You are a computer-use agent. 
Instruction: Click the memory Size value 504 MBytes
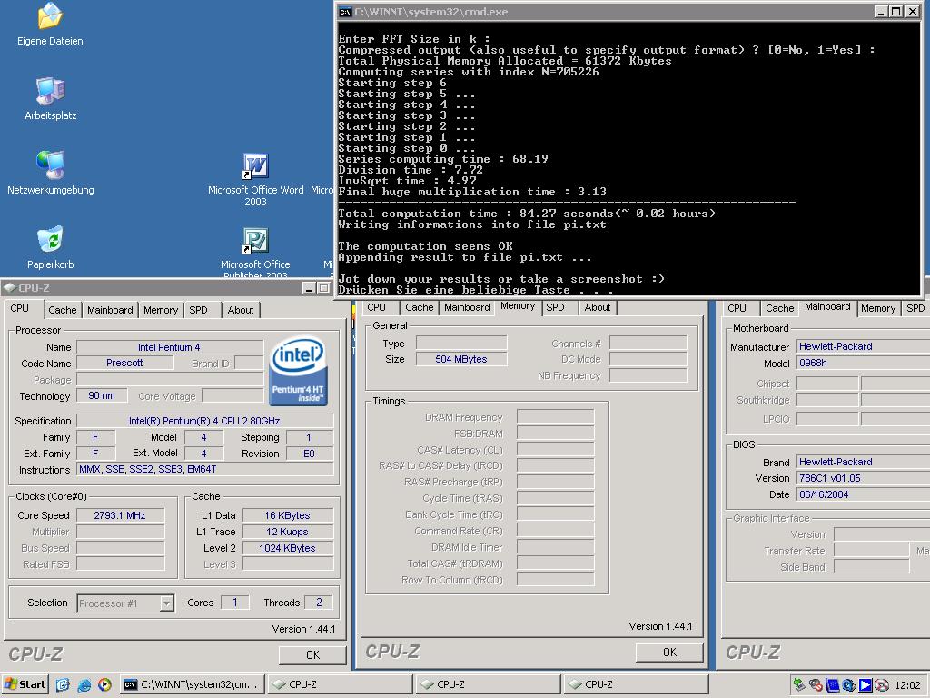point(461,359)
